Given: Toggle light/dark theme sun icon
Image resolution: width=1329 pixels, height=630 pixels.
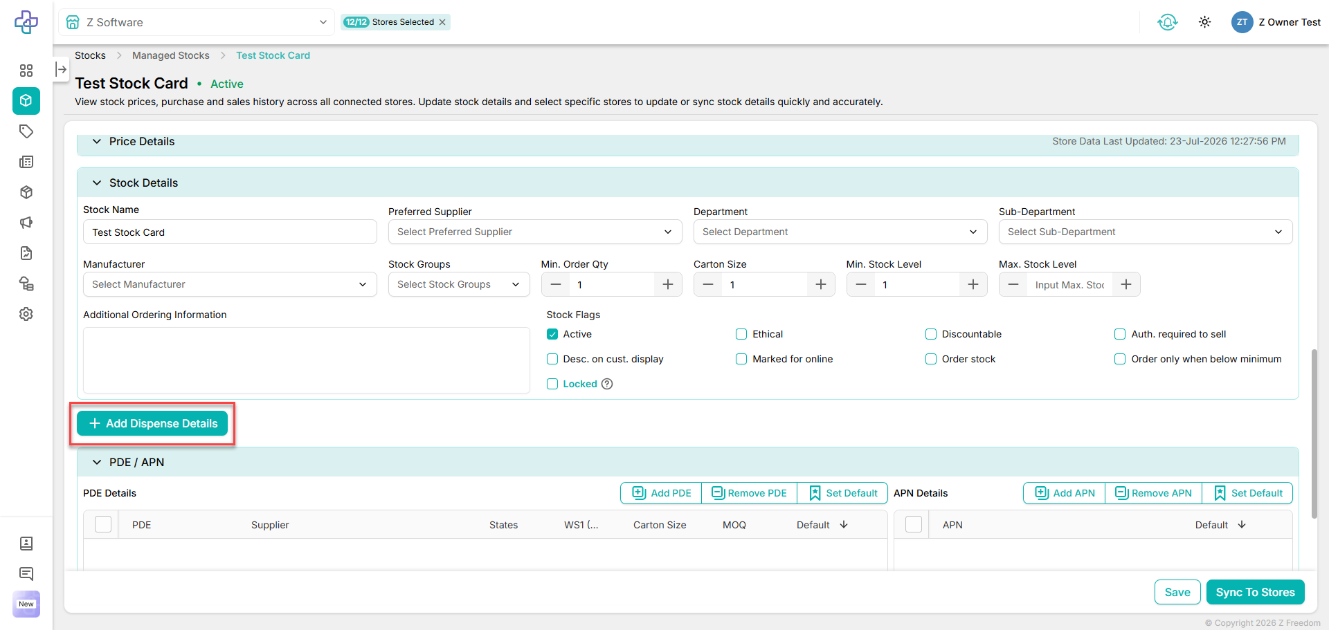Looking at the screenshot, I should tap(1205, 22).
